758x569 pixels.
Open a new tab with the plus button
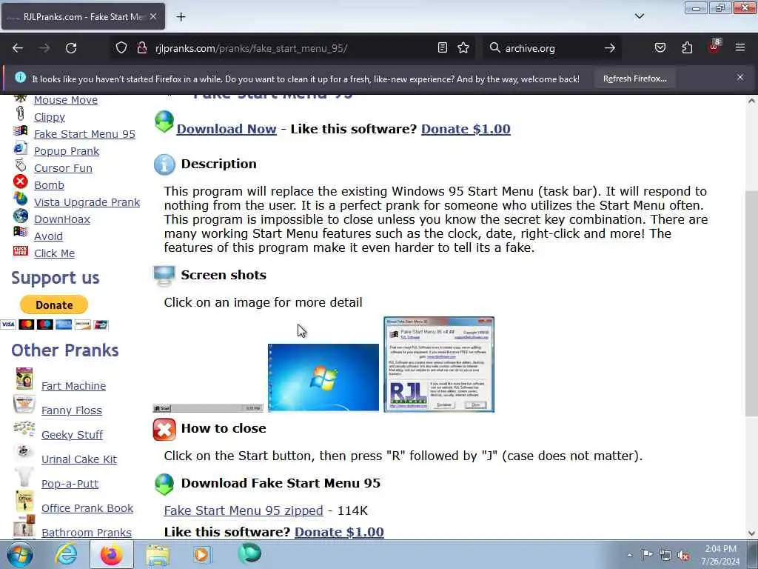point(181,17)
